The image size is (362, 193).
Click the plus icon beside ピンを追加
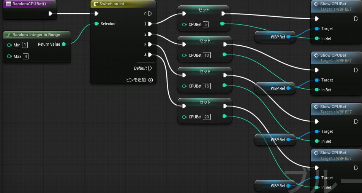coord(151,80)
